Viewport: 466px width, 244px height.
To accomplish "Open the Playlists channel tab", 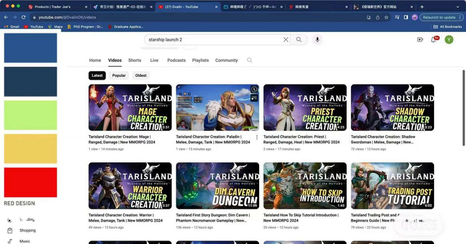I will coord(200,61).
